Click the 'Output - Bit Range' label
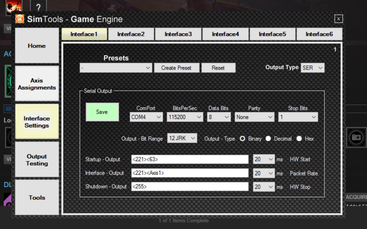The height and width of the screenshot is (229, 367). click(142, 139)
